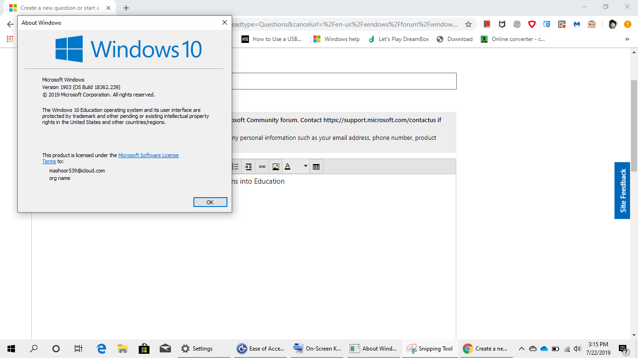The width and height of the screenshot is (638, 358).
Task: Open Windows search from the taskbar
Action: click(x=34, y=349)
